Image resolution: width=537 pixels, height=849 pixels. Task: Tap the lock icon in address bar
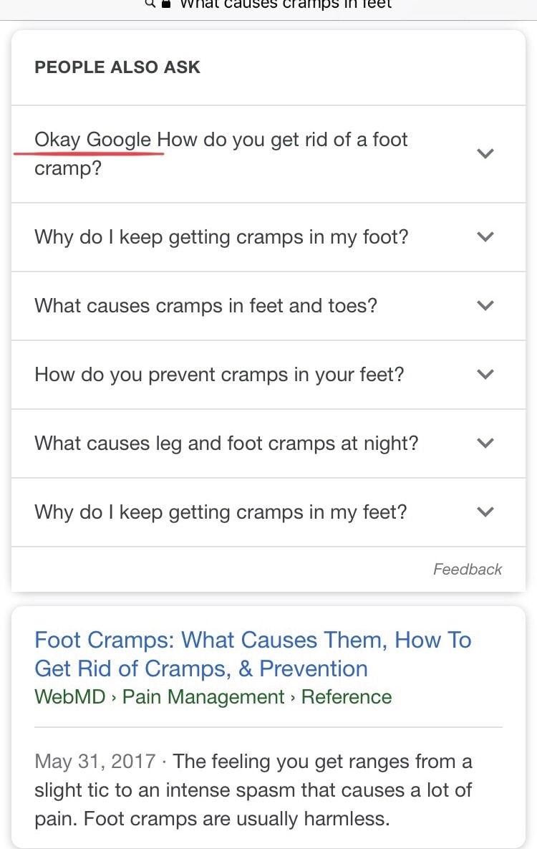(167, 4)
